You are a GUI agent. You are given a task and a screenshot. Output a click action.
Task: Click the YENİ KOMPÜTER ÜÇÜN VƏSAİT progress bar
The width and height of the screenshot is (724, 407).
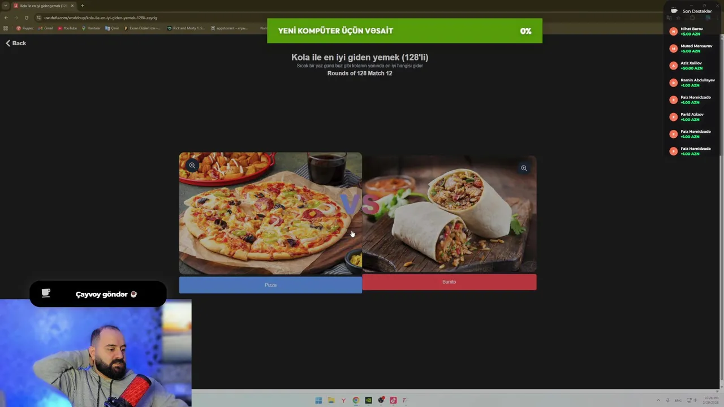(x=404, y=31)
